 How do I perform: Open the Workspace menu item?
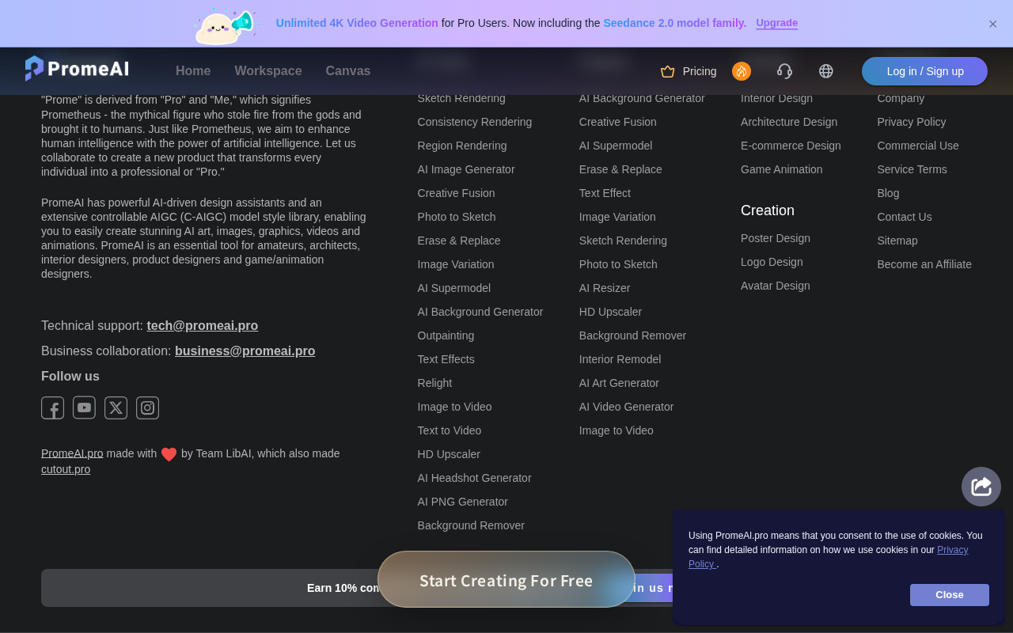(x=268, y=71)
